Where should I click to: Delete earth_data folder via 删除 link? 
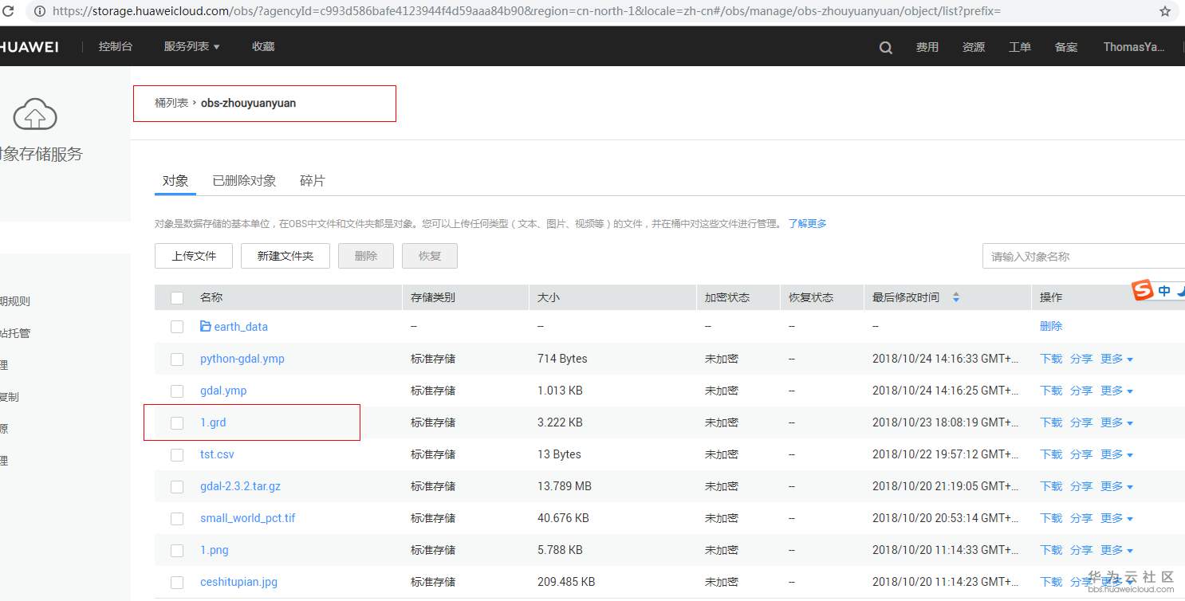tap(1051, 326)
